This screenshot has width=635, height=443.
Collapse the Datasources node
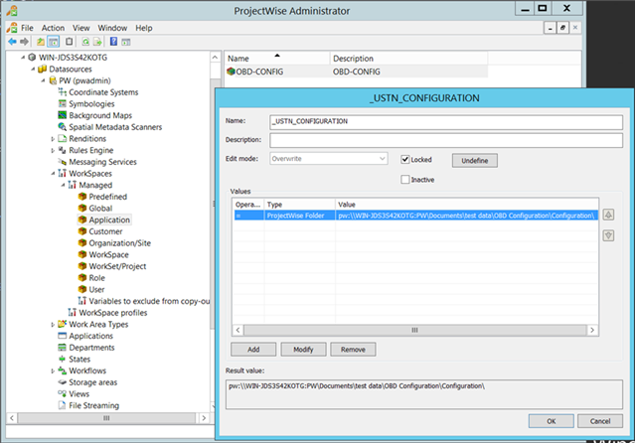(33, 70)
